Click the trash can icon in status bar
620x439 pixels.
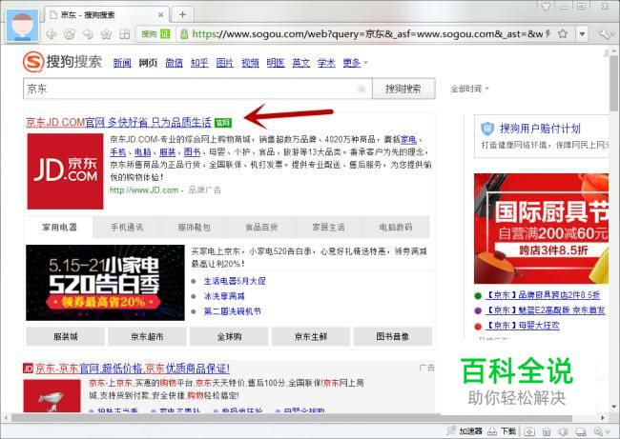[x=547, y=431]
